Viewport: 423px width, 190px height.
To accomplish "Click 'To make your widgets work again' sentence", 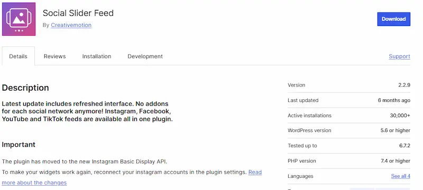I will coord(124,172).
